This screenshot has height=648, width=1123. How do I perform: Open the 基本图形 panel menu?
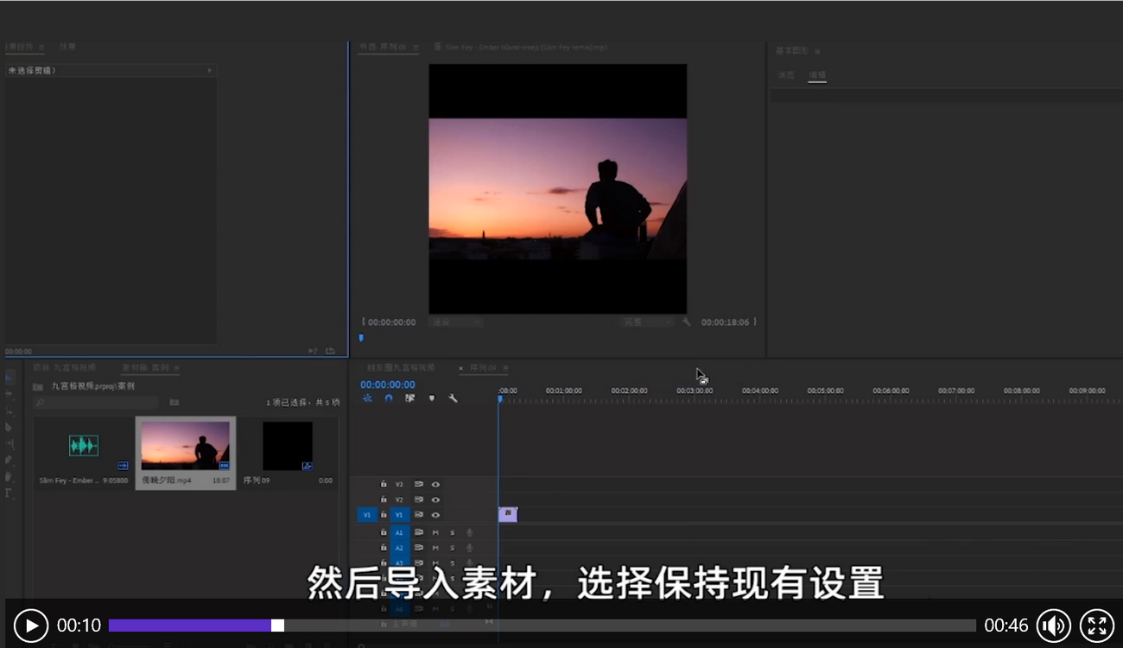(817, 52)
